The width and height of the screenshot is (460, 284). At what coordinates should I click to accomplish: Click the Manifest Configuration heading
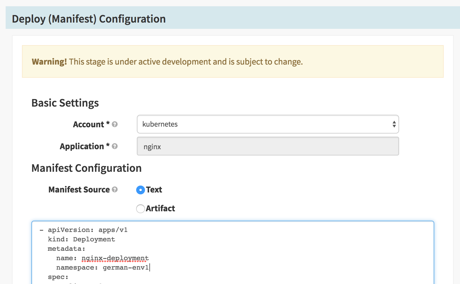pyautogui.click(x=86, y=168)
